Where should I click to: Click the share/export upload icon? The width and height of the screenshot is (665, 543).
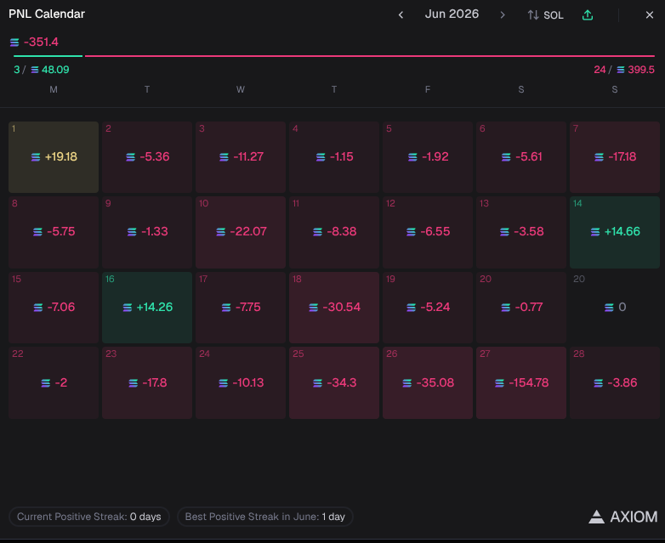tap(588, 14)
